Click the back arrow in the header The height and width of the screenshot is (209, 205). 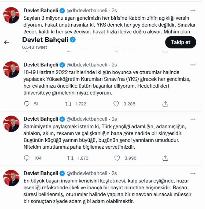point(7,42)
